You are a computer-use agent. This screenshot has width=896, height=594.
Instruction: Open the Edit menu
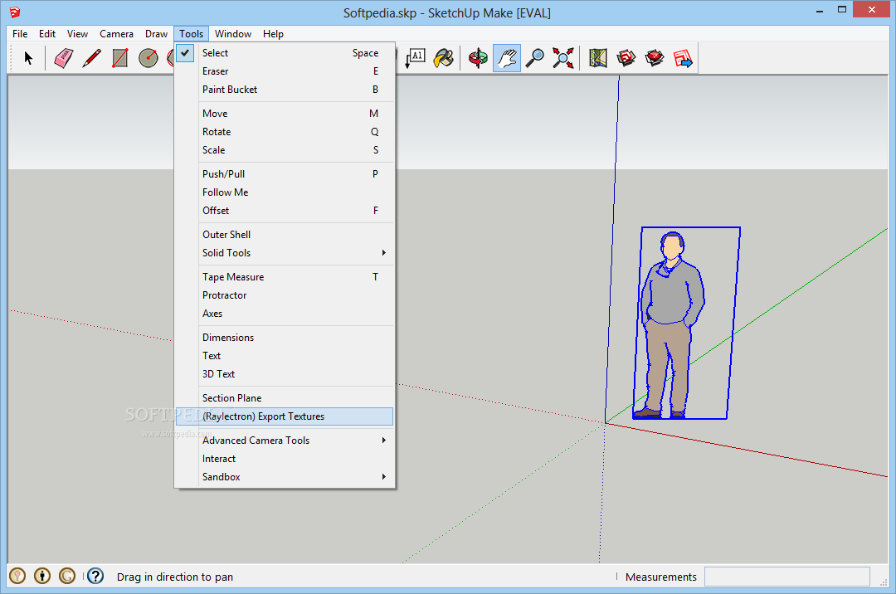[x=46, y=34]
